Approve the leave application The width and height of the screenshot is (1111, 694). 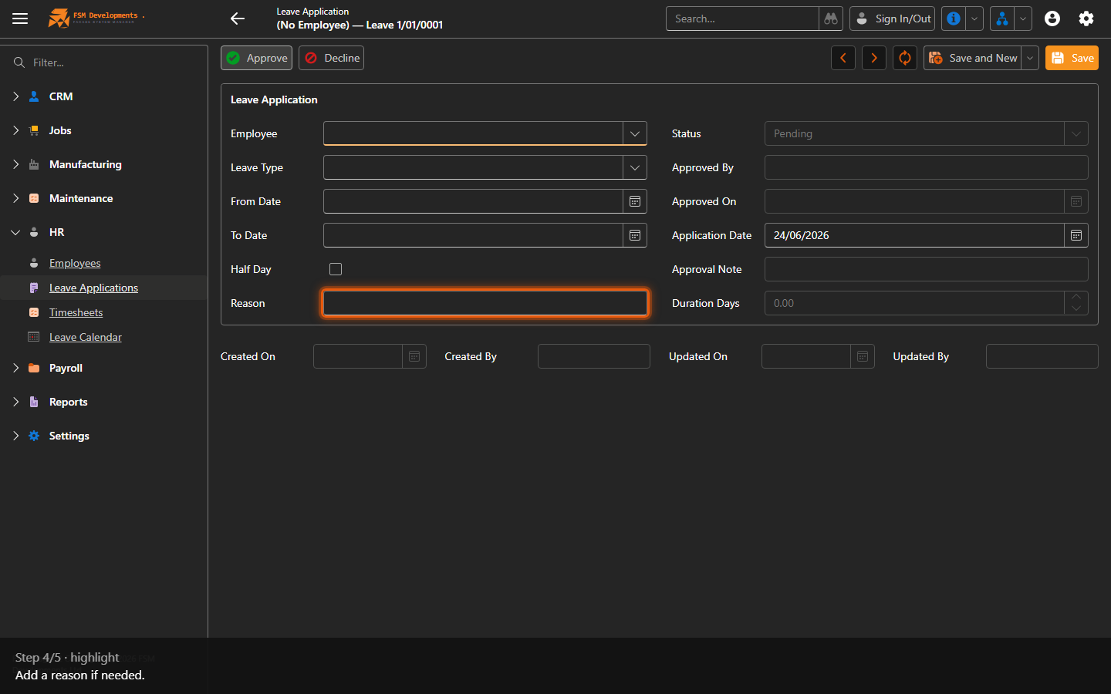point(257,58)
